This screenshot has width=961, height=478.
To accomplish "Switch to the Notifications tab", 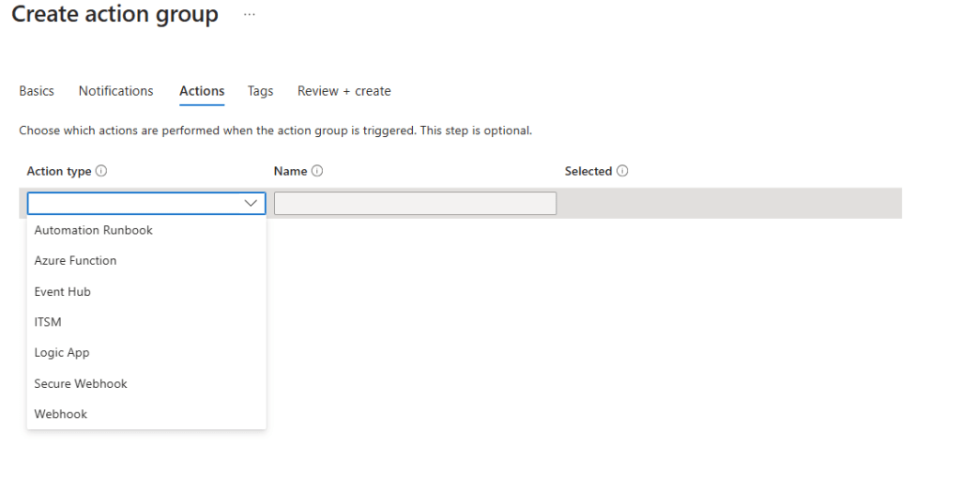I will (115, 91).
